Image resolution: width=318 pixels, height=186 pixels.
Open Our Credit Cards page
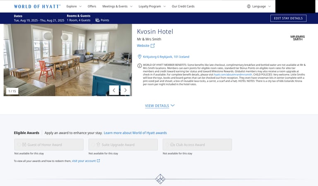(183, 7)
